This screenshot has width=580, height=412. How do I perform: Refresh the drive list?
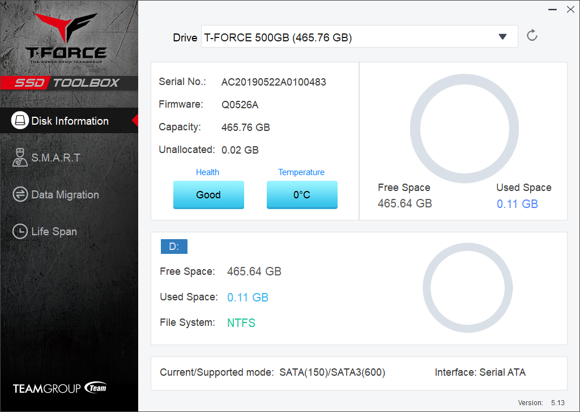[532, 36]
